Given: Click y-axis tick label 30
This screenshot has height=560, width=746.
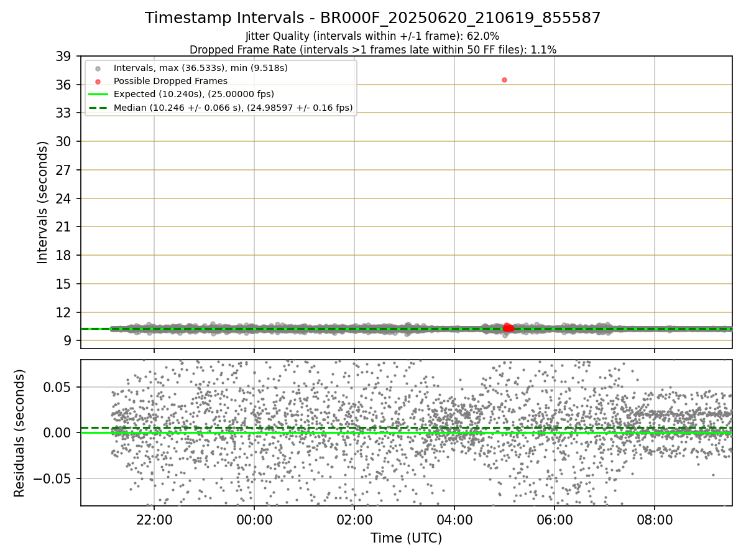Looking at the screenshot, I should click(63, 141).
